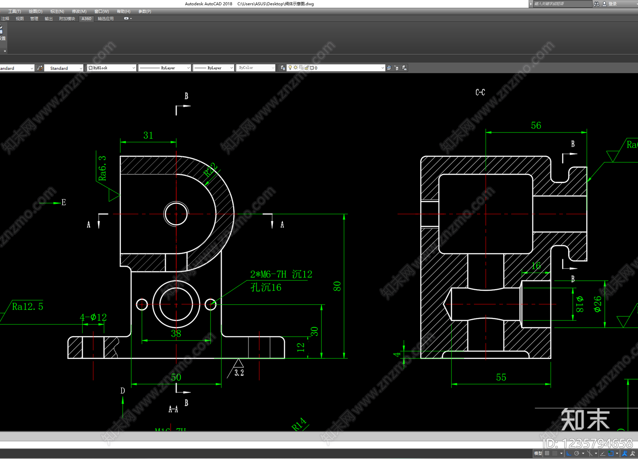Open the 绘图(D) menu
Image resolution: width=638 pixels, height=459 pixels.
click(35, 11)
